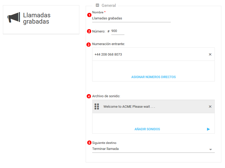This screenshot has height=168, width=225.
Task: Click the step 5 badge next to Siguiente destino
Action: click(89, 143)
